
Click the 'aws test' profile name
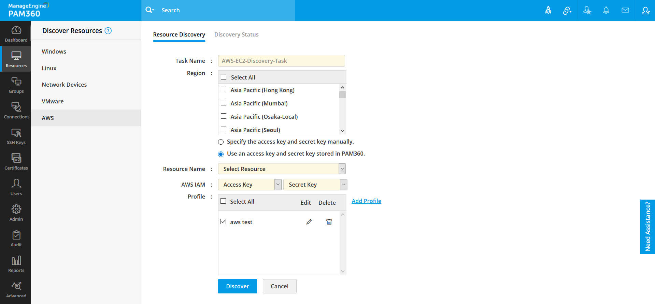[241, 222]
